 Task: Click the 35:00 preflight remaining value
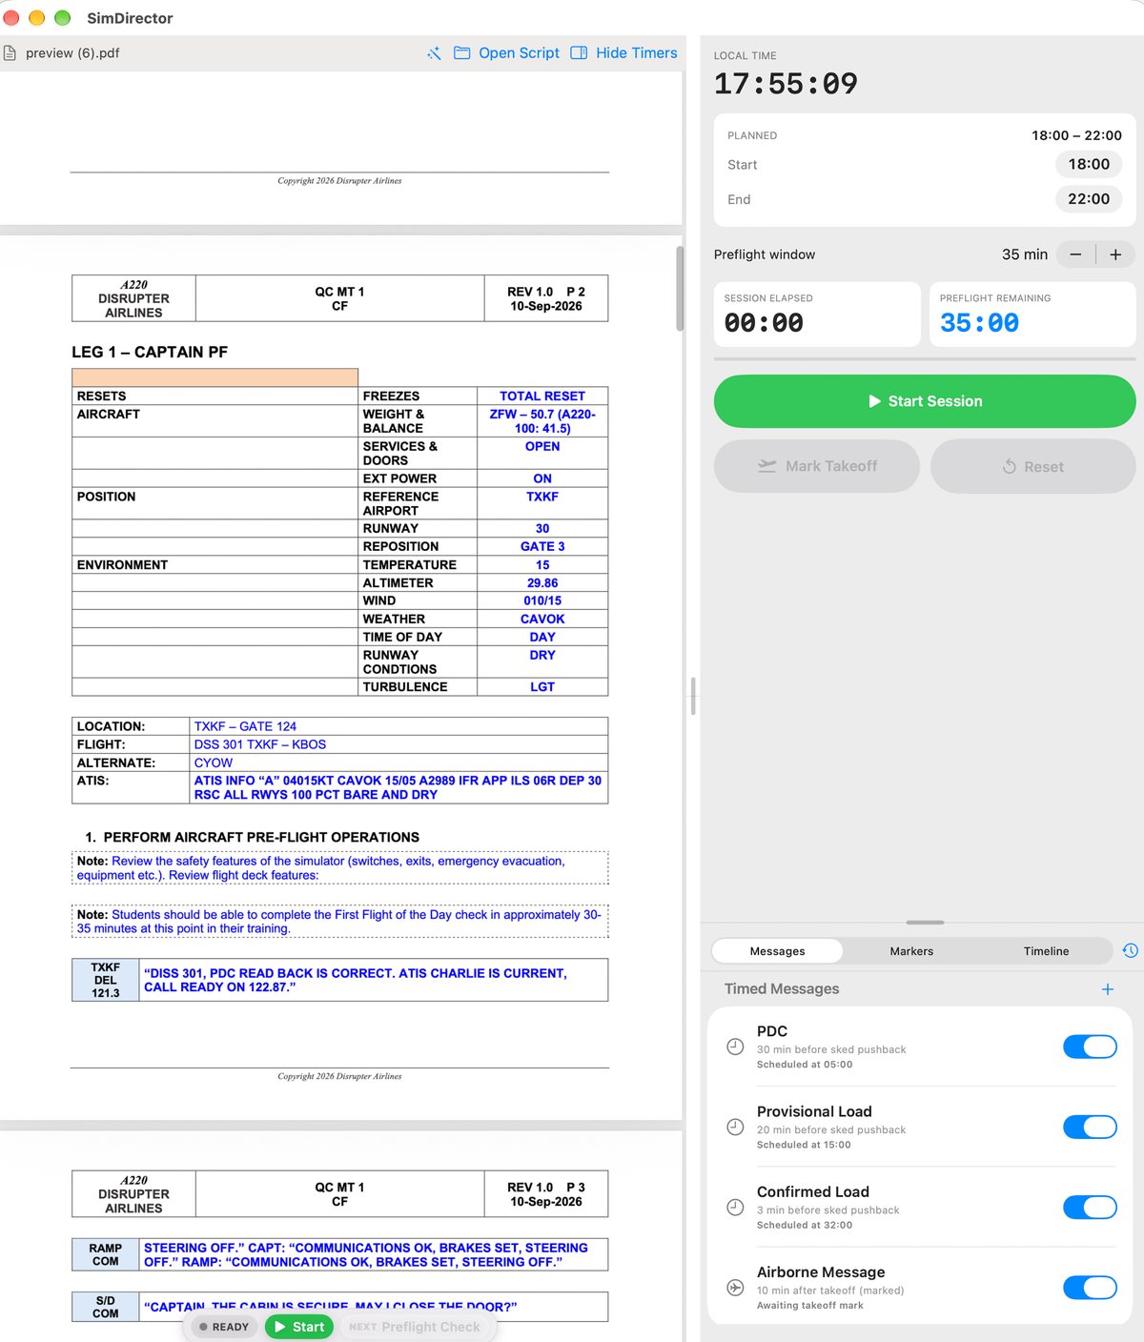[979, 323]
